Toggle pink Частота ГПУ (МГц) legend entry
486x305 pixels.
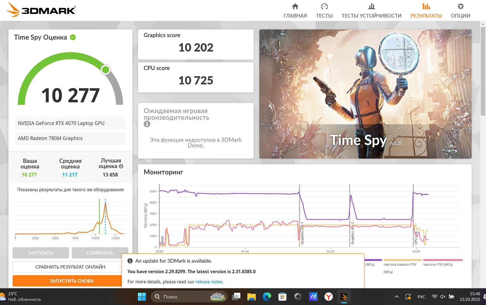coord(443,263)
